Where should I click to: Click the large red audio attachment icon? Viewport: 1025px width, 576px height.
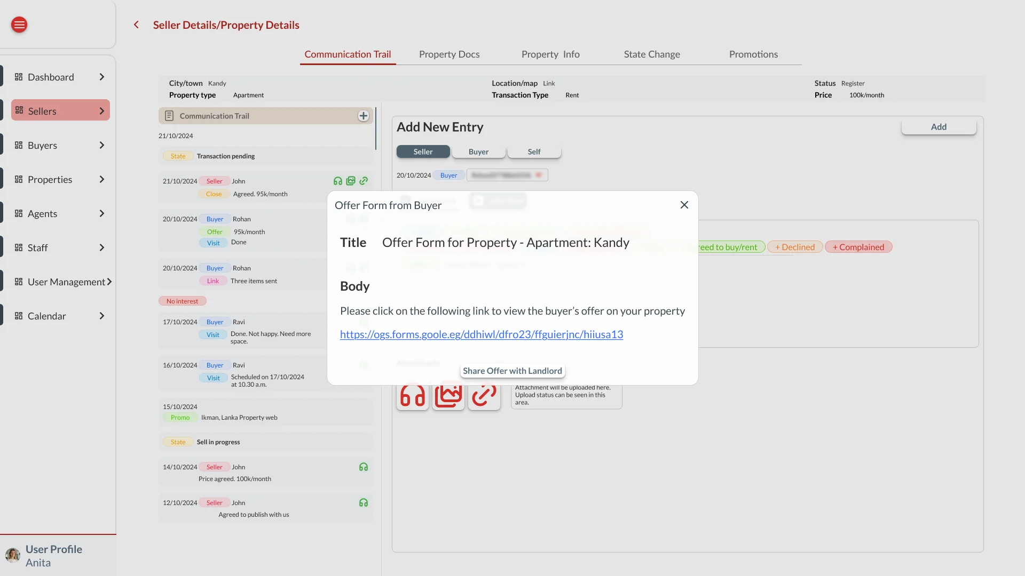tap(413, 396)
